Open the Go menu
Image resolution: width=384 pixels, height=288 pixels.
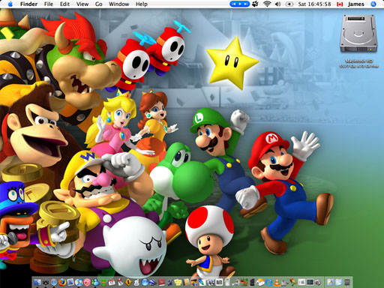coord(99,4)
